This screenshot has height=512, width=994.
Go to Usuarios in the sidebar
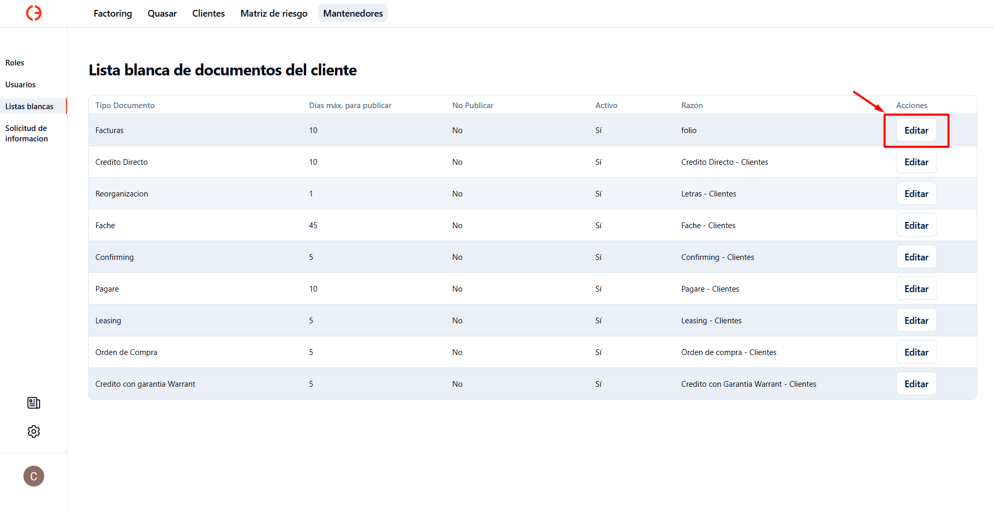click(21, 85)
